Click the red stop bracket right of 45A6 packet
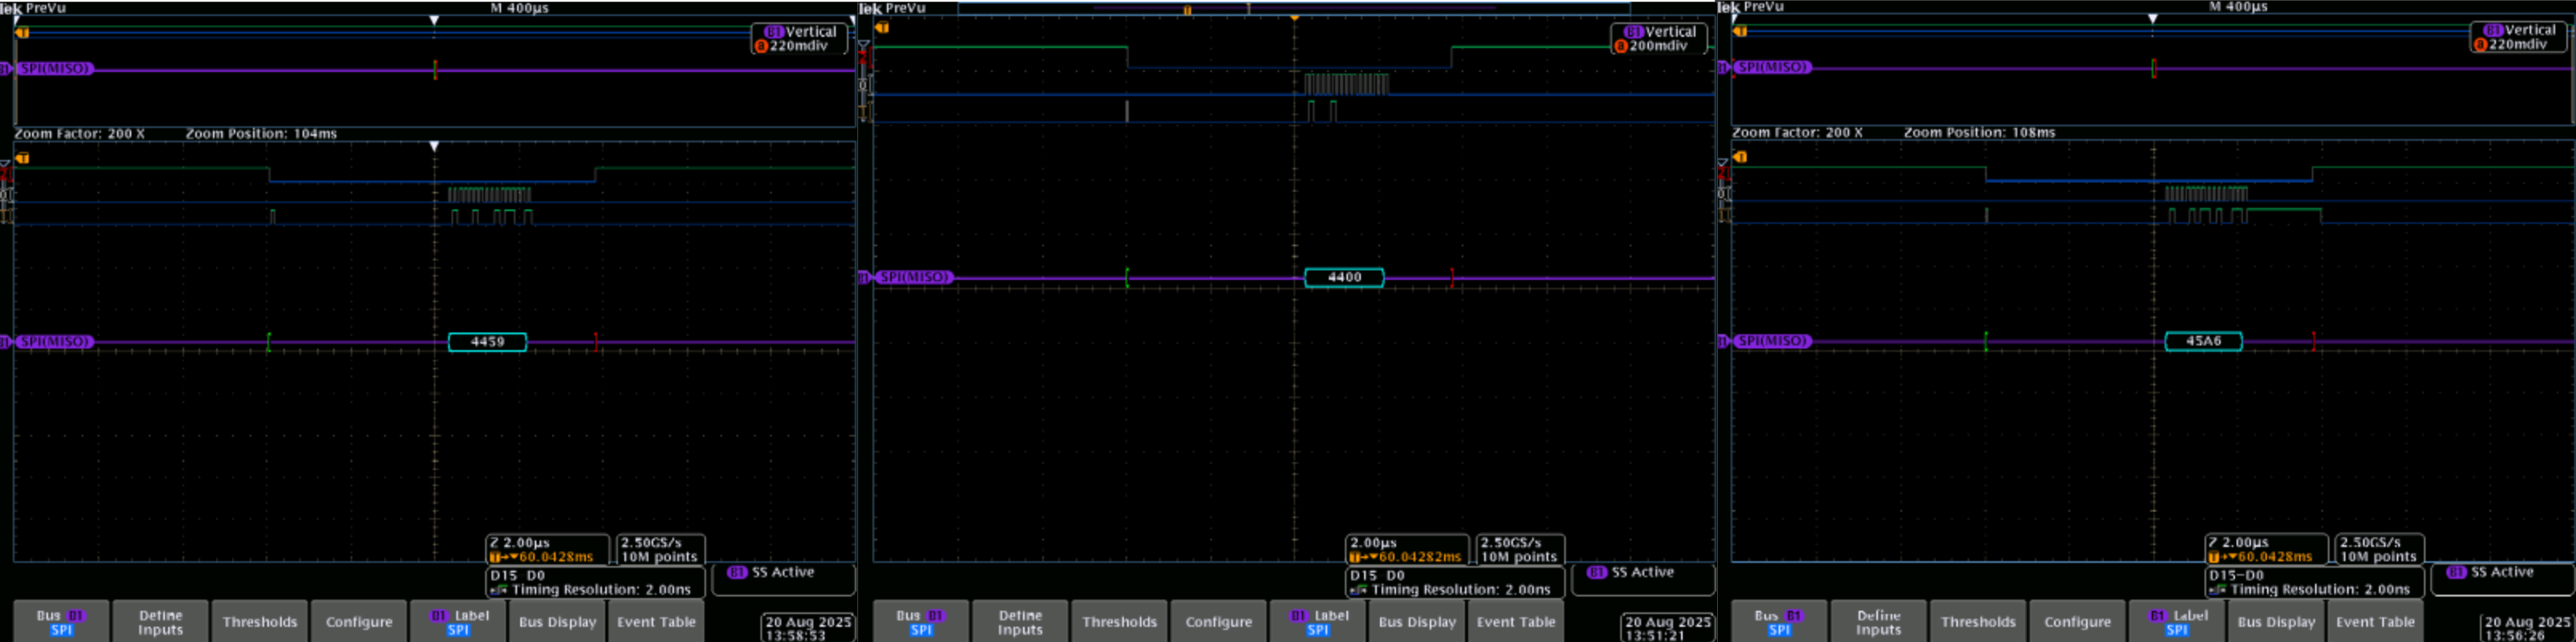This screenshot has width=2576, height=642. click(x=2313, y=341)
